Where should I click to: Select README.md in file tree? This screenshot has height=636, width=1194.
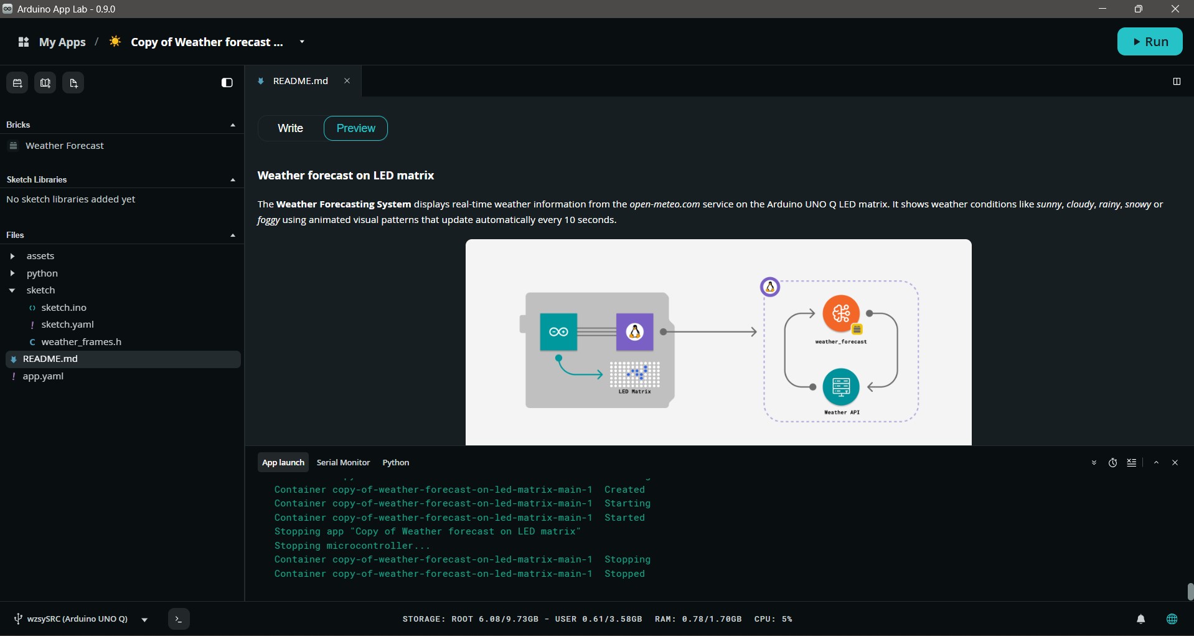122,359
